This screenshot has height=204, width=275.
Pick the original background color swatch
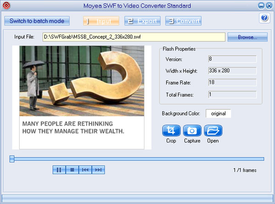pos(218,114)
